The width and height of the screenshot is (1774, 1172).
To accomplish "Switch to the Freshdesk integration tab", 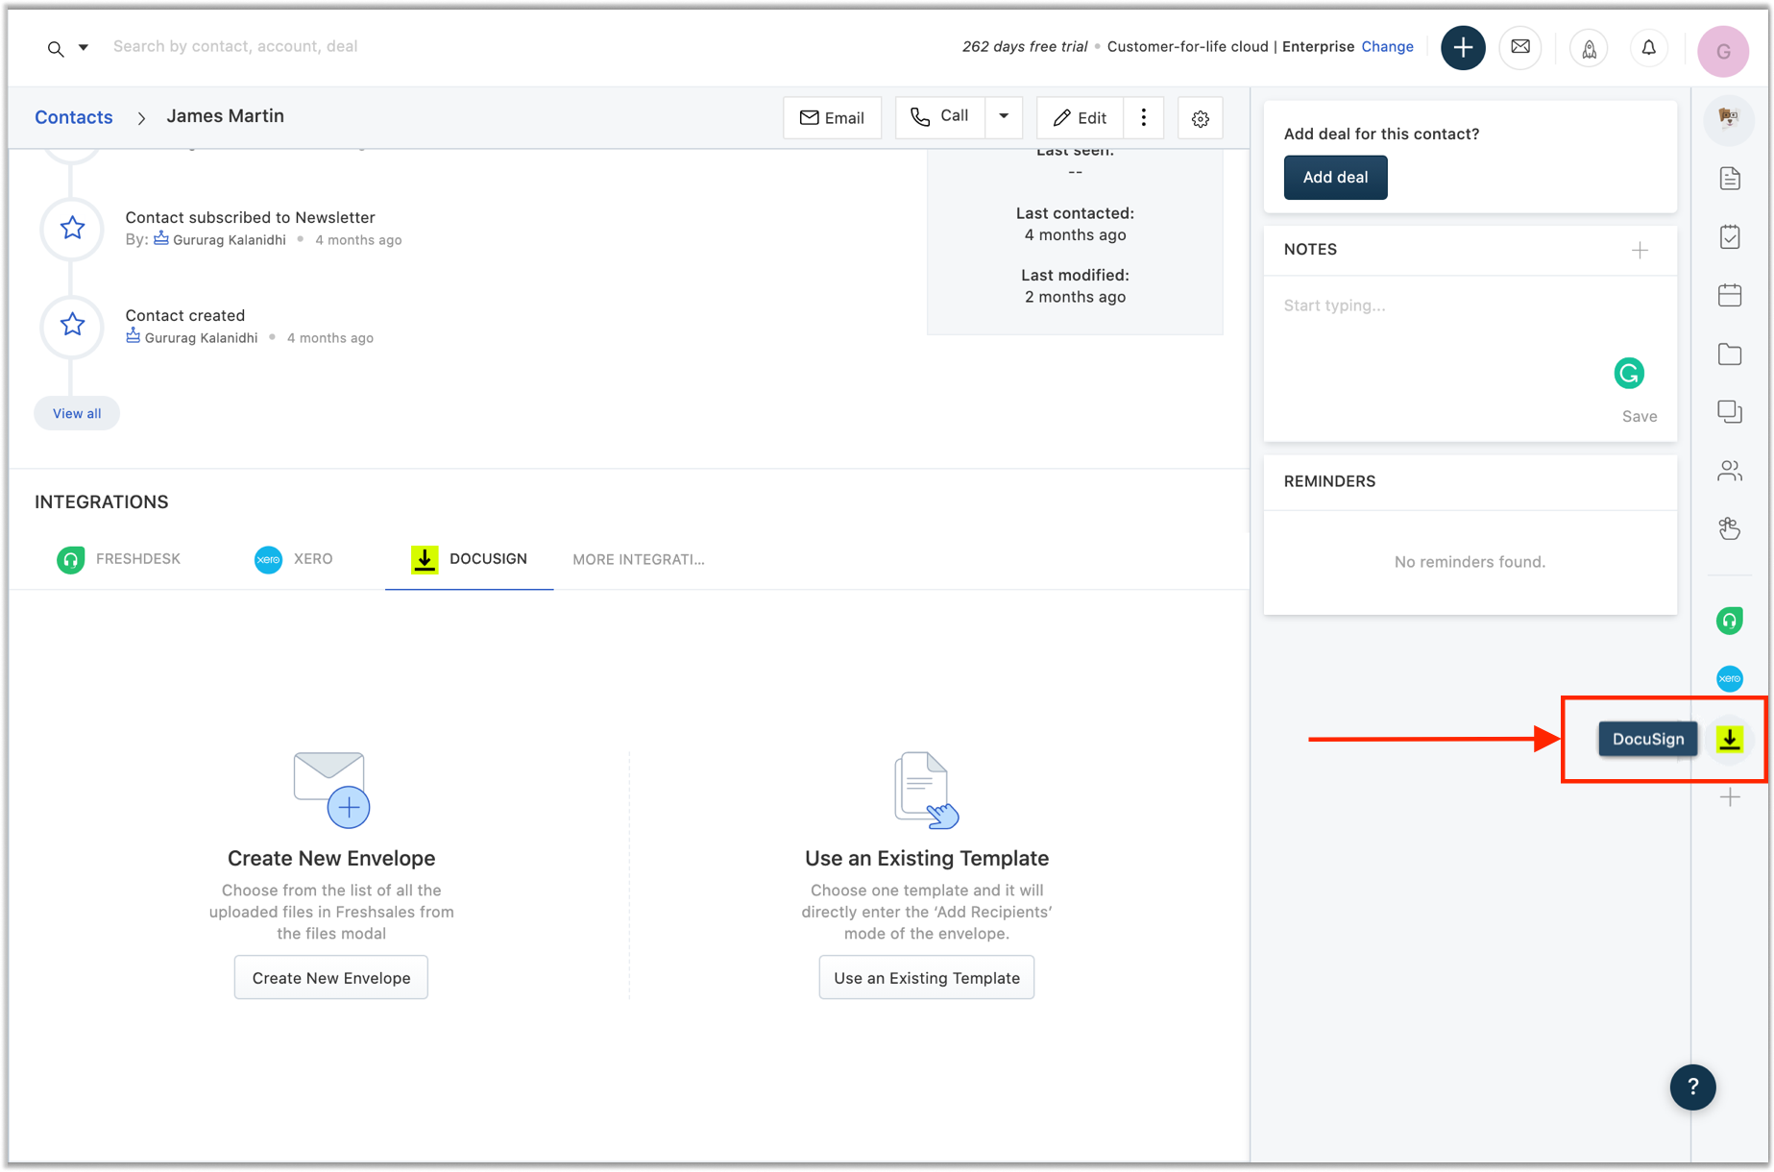I will [120, 559].
